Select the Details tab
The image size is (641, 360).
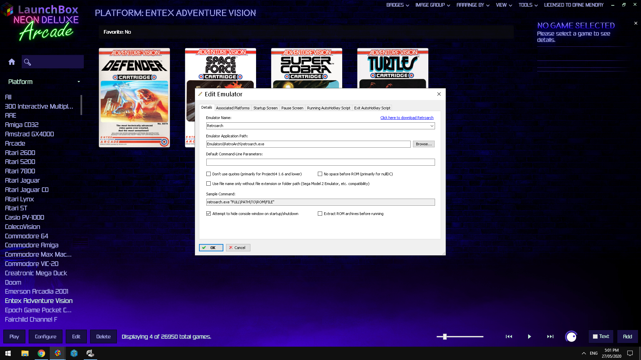pos(207,107)
